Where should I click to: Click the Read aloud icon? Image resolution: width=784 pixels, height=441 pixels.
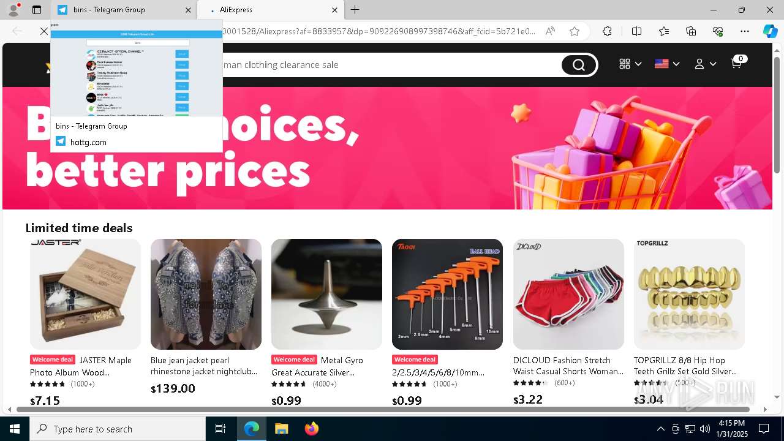[x=550, y=31]
